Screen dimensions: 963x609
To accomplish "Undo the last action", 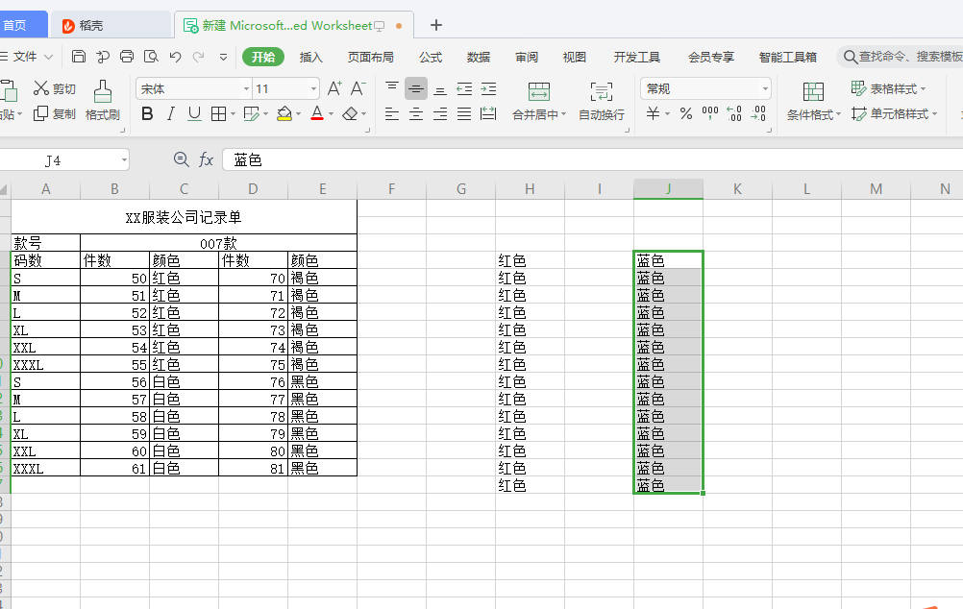I will click(x=176, y=57).
